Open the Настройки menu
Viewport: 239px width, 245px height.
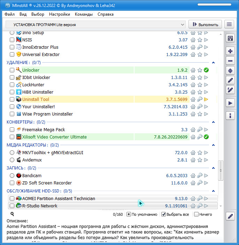[x=59, y=14]
